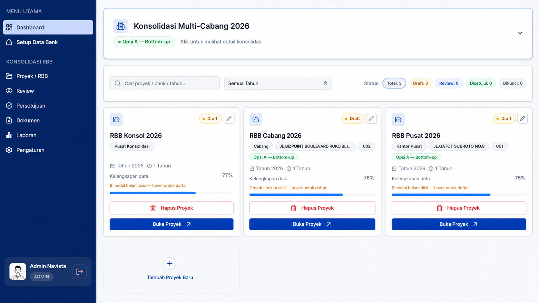Screen dimensions: 539x303
Task: Filter by Draft: 3 status pill
Action: [x=420, y=83]
